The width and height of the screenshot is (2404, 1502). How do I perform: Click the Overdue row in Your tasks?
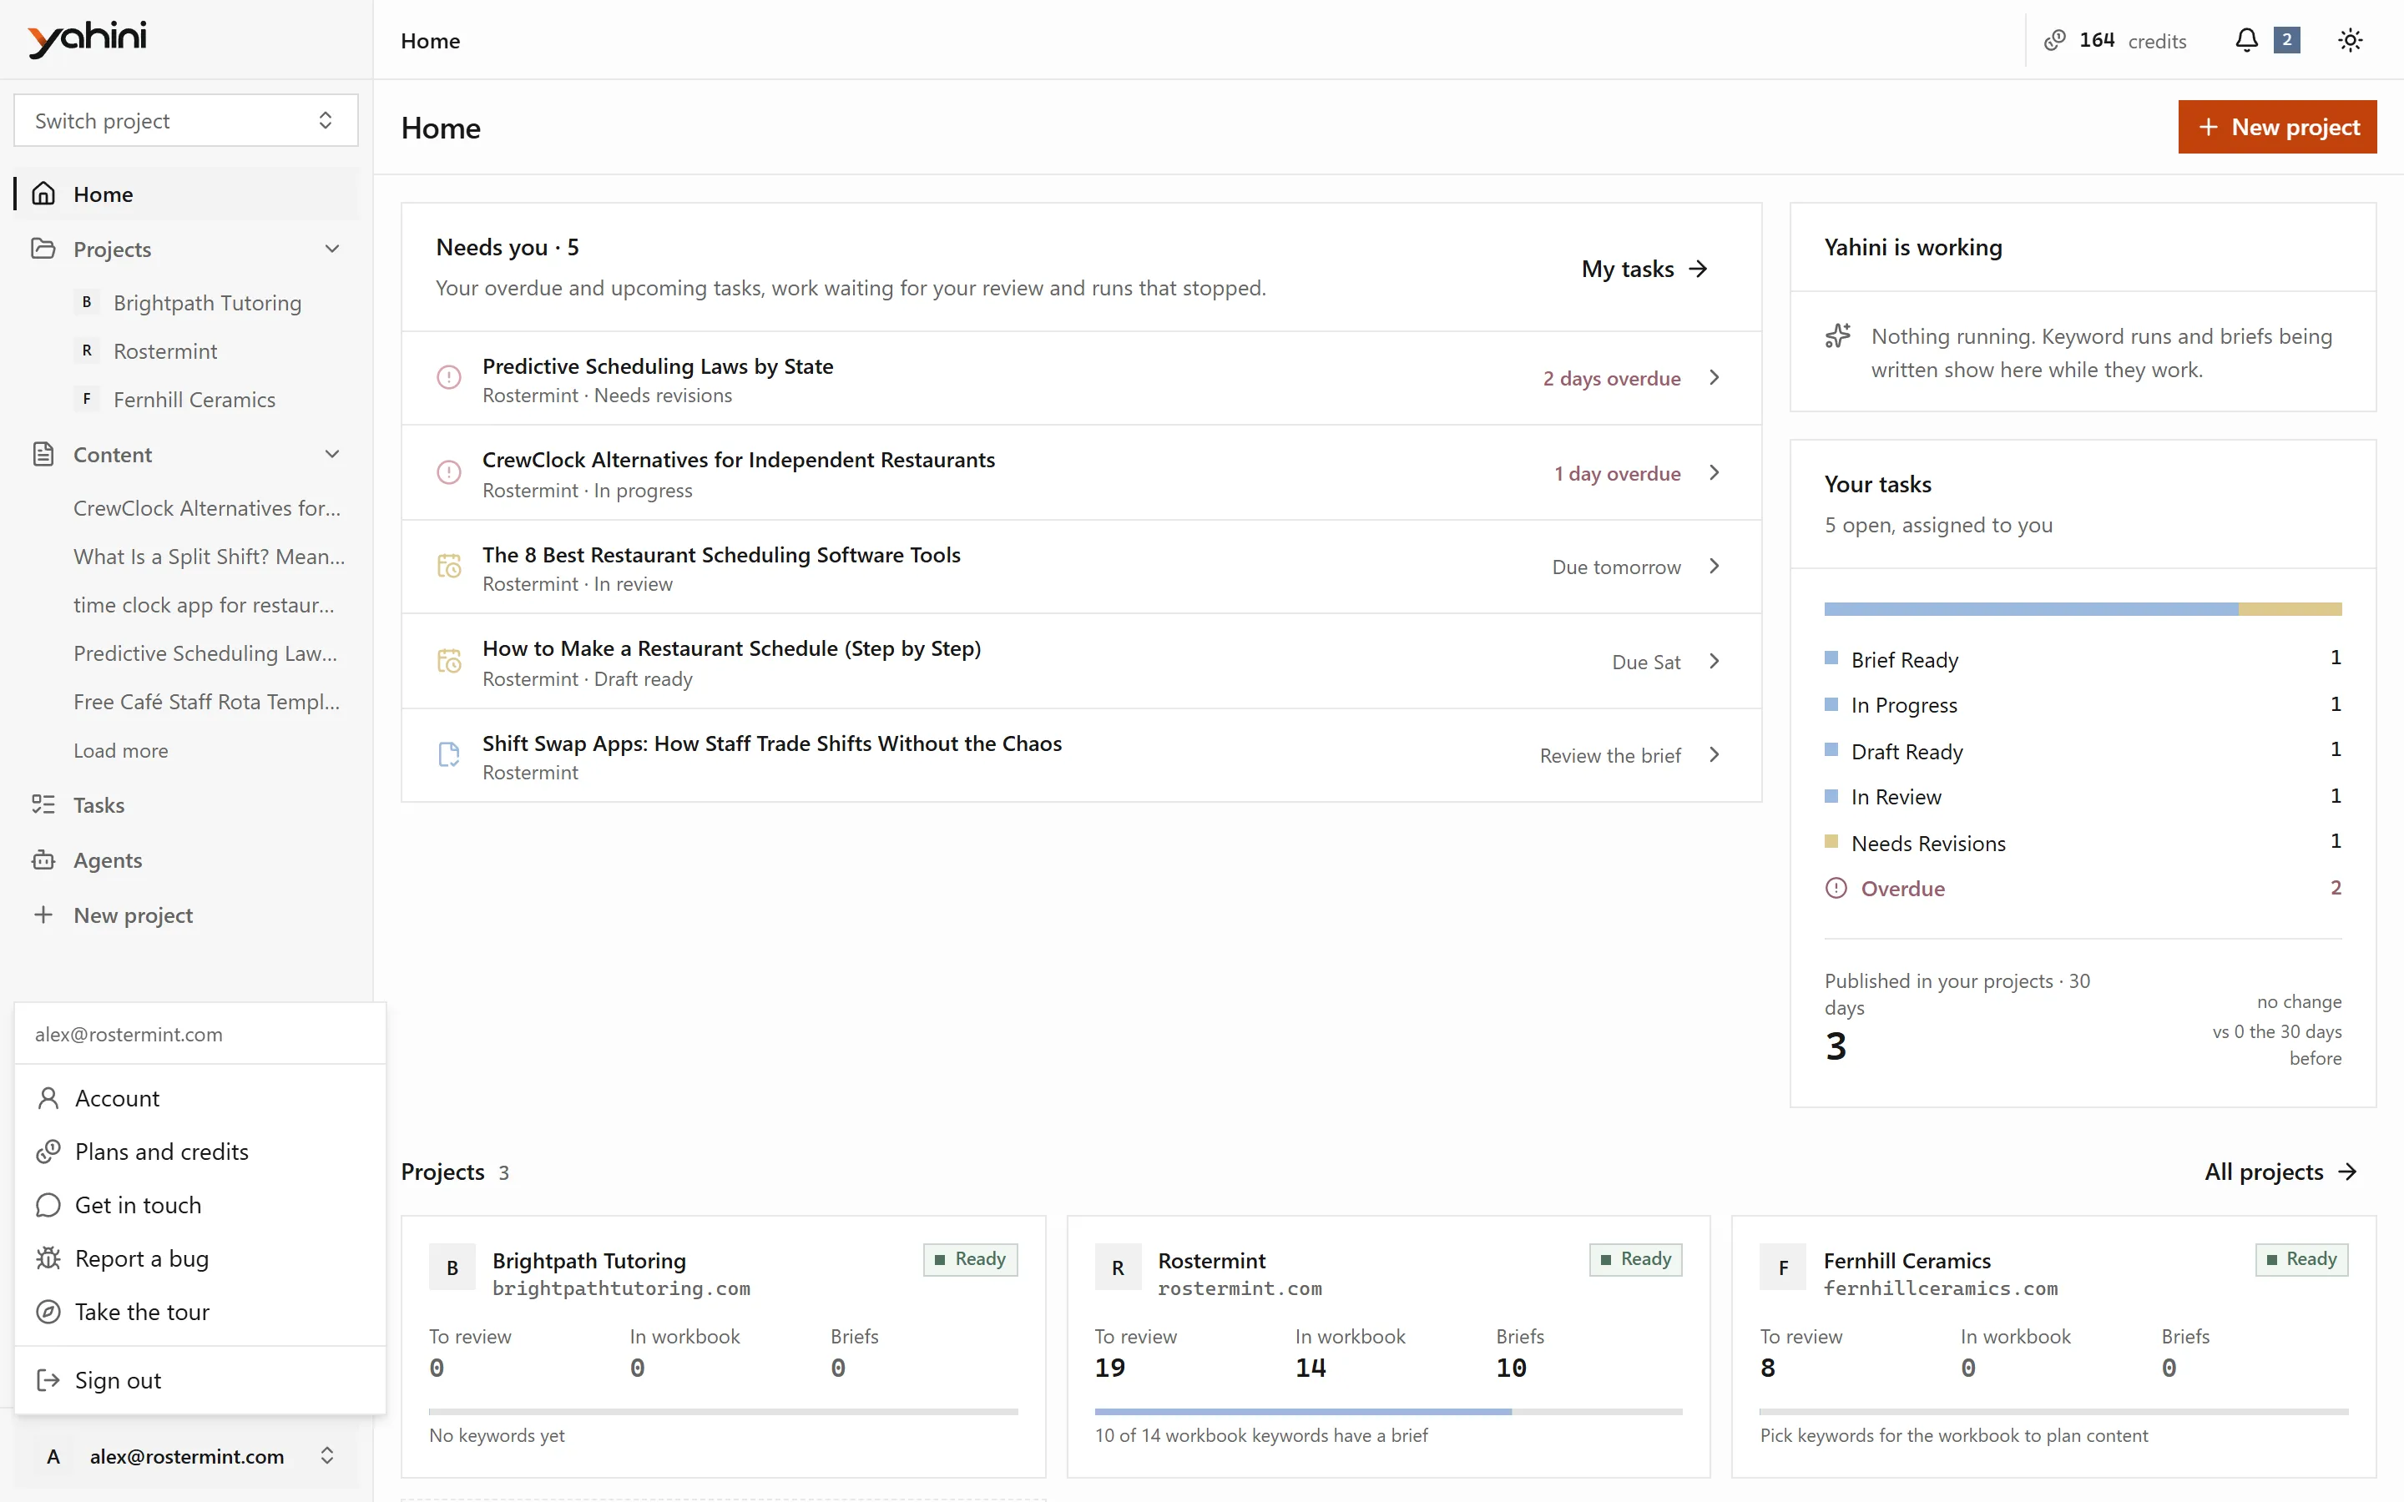click(2082, 888)
